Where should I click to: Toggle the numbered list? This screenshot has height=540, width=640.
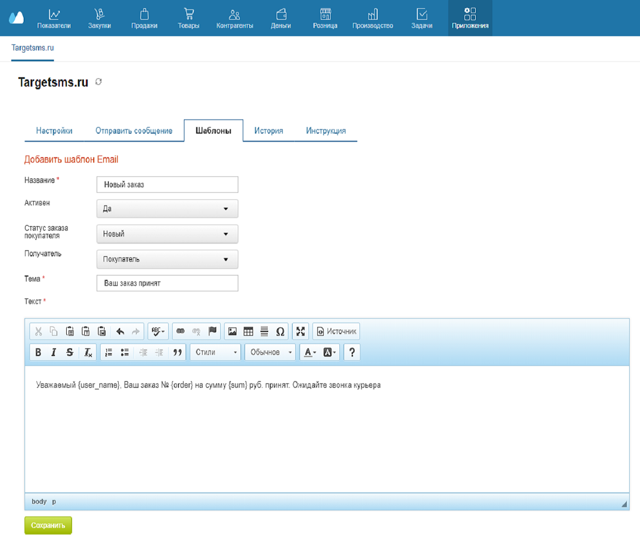tap(108, 352)
